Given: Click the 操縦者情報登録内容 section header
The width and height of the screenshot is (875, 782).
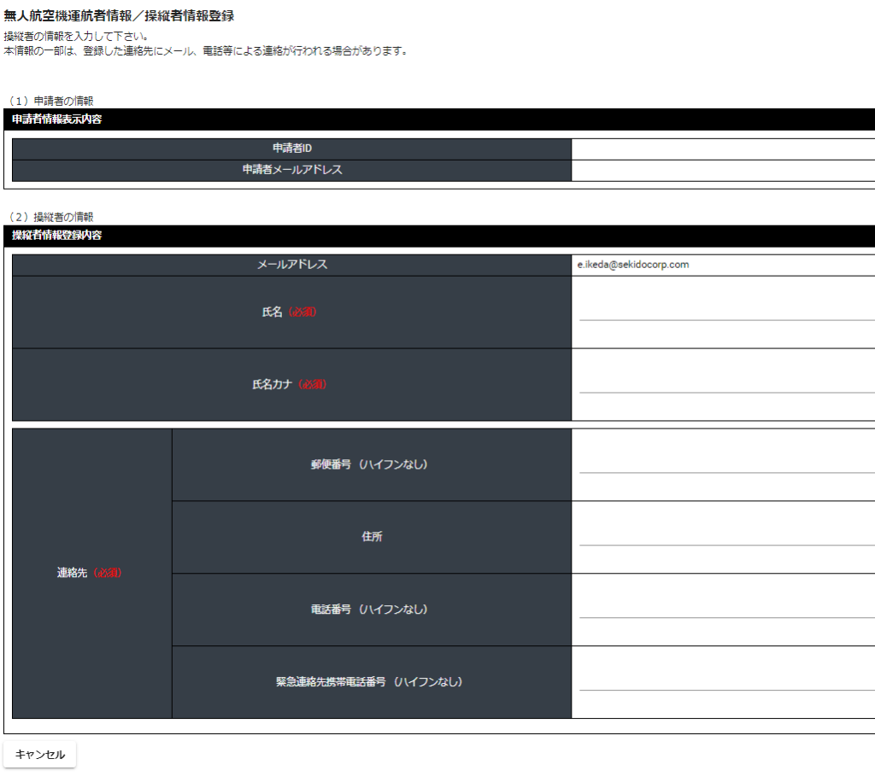Looking at the screenshot, I should [x=57, y=236].
